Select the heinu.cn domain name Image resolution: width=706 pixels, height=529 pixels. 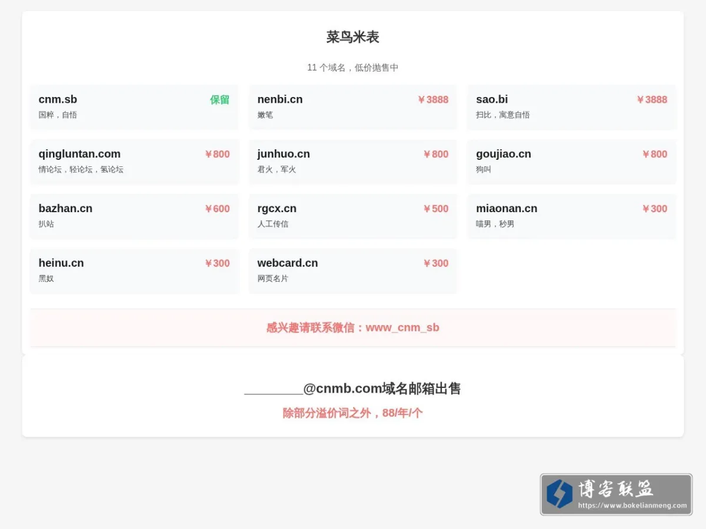click(61, 263)
